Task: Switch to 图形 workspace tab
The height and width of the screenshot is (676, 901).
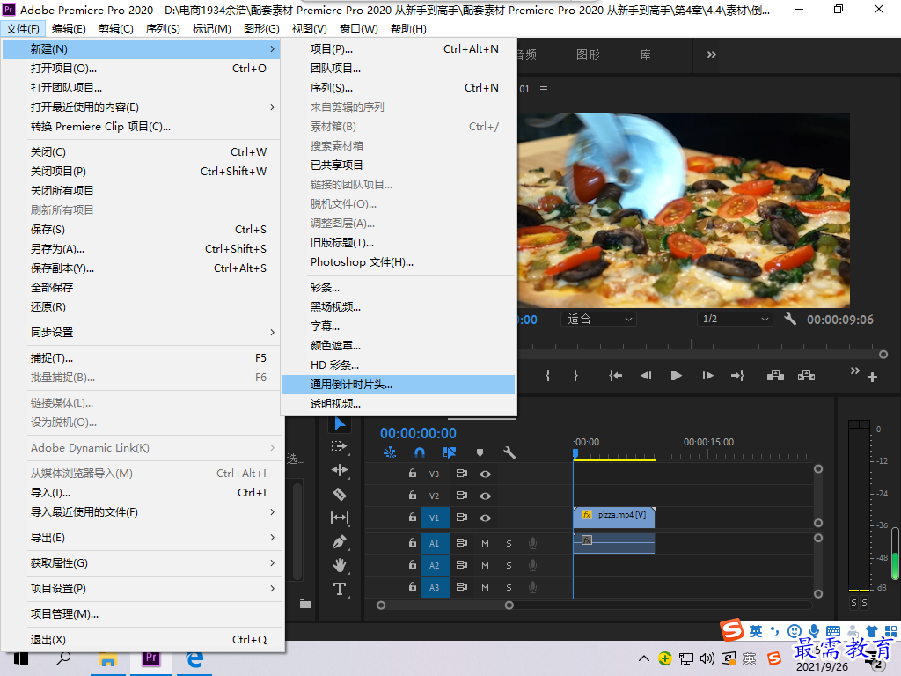Action: pyautogui.click(x=589, y=55)
